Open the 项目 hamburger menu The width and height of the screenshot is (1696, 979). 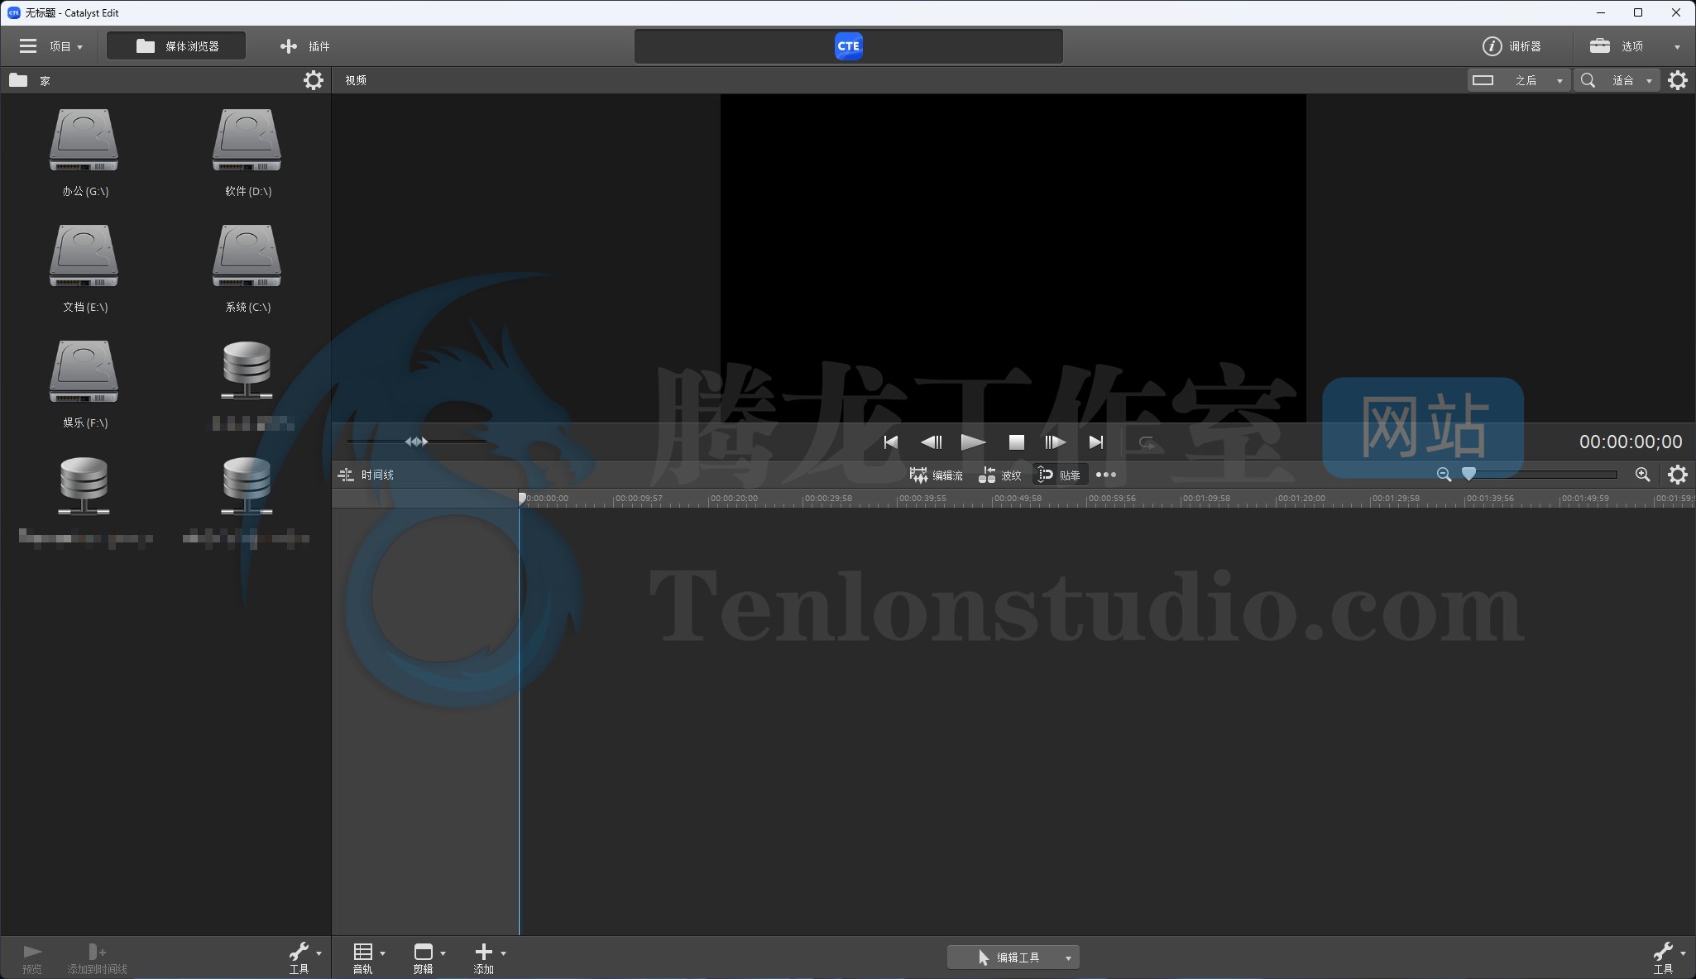pyautogui.click(x=50, y=46)
